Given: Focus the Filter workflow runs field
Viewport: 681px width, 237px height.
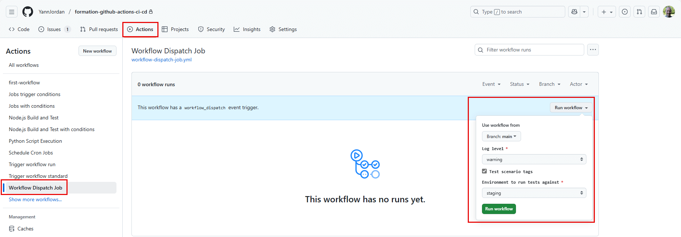Looking at the screenshot, I should coord(529,50).
